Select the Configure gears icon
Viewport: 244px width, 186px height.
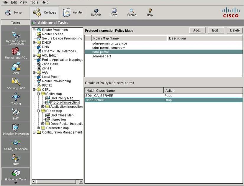pyautogui.click(x=37, y=12)
